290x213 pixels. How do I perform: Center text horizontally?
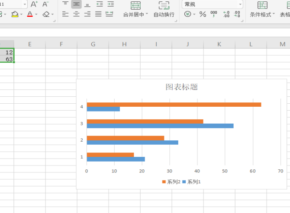coord(76,14)
